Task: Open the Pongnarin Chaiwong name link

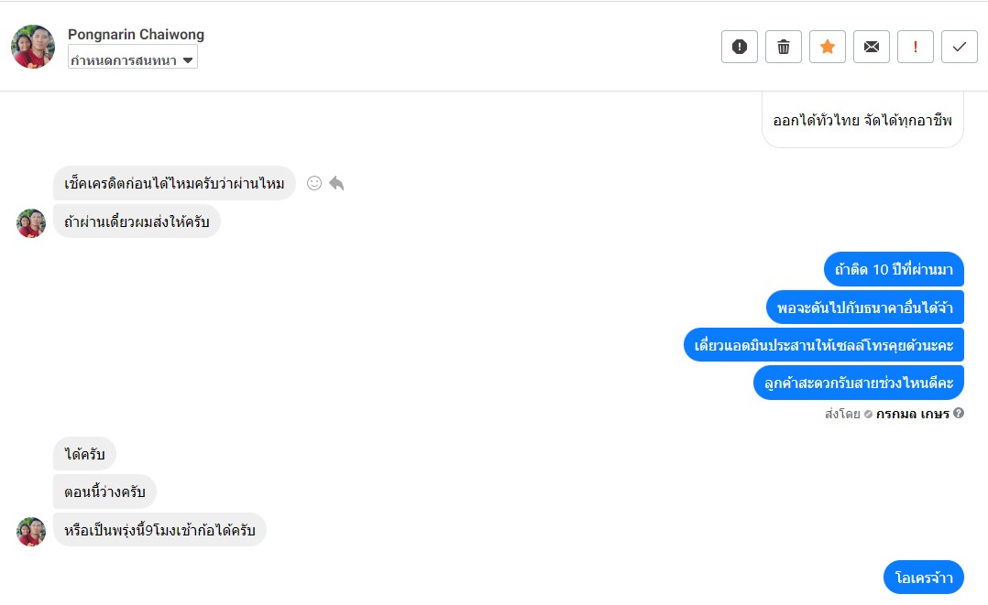Action: coord(136,35)
